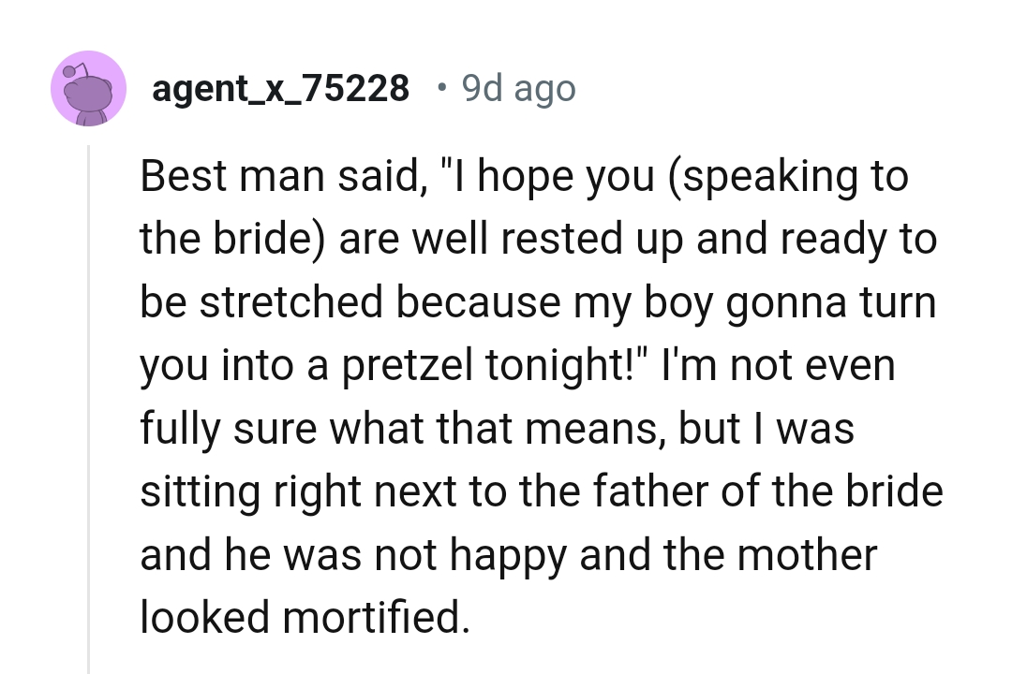Image resolution: width=1012 pixels, height=674 pixels.
Task: Click the phrase '(speaking to' in the comment
Action: [787, 177]
